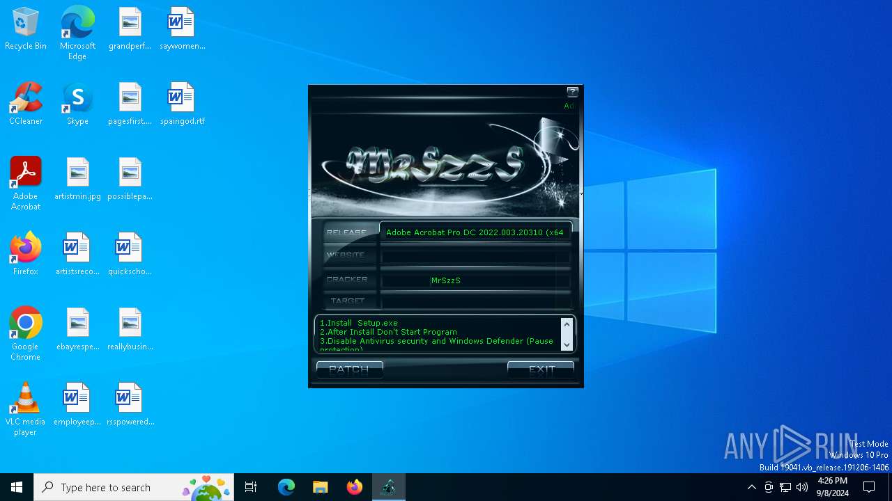
Task: Select the spaingod.rtf document icon
Action: click(x=182, y=104)
